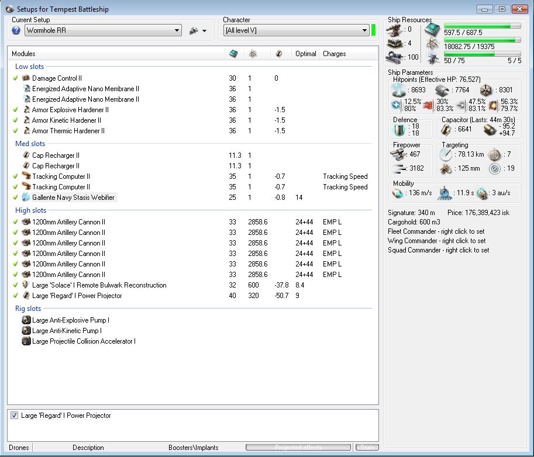The height and width of the screenshot is (457, 534).
Task: Click the volley damage icon showing 3182
Action: tap(398, 168)
